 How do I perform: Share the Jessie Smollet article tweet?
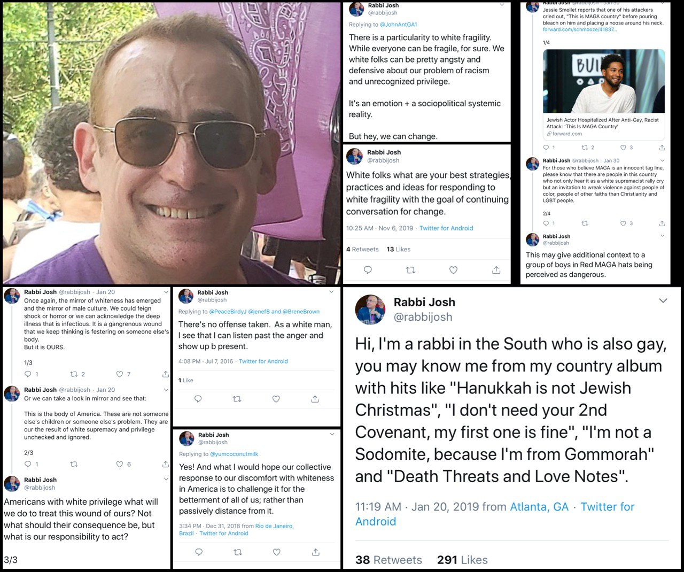662,148
